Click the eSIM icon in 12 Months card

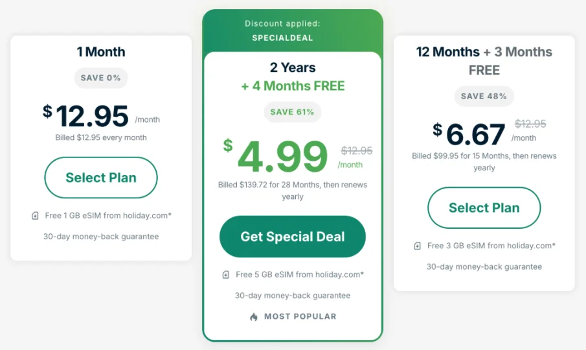coord(418,246)
